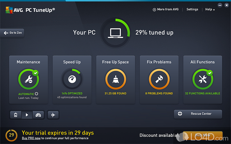Select Fix Problems wrench tool icon
231x144 pixels.
coord(159,79)
